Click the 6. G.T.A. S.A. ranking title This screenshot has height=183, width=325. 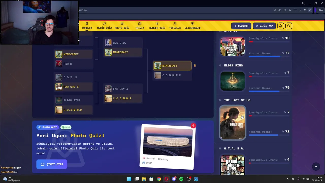(232, 148)
